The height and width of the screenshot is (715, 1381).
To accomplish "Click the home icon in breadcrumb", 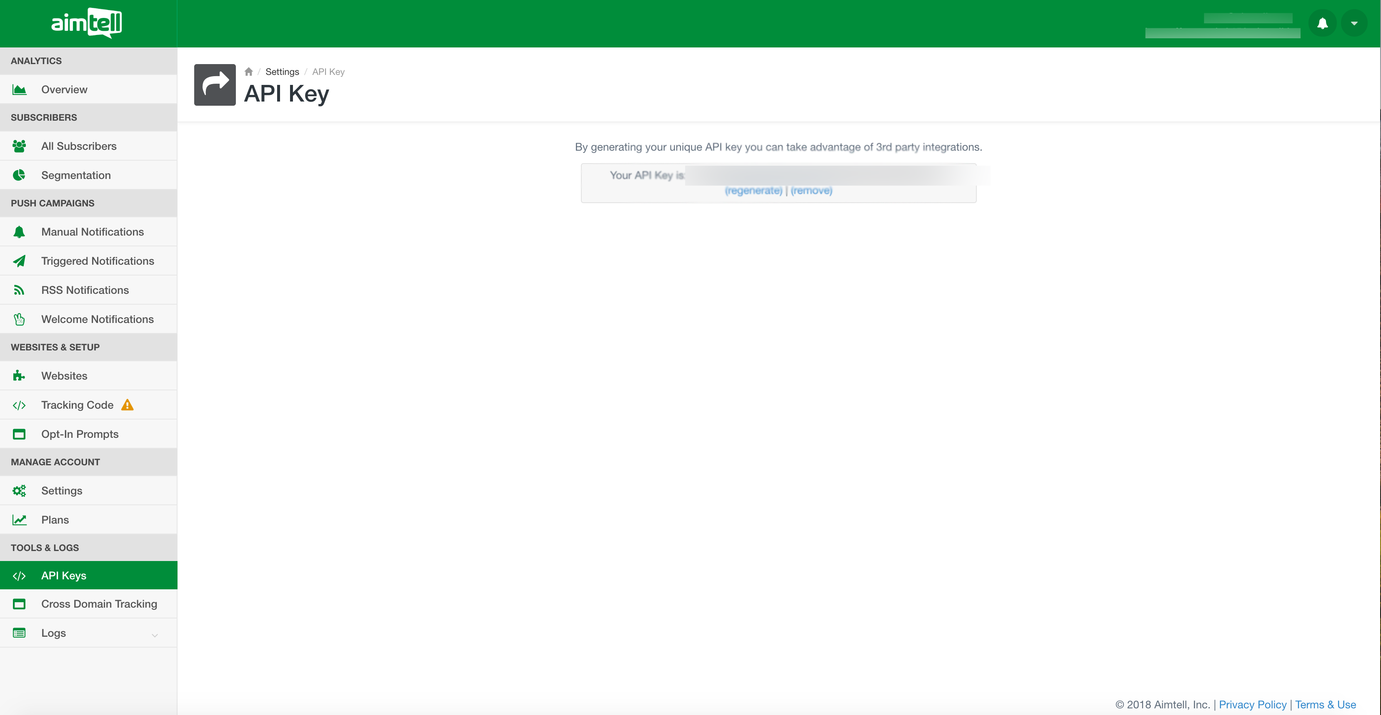I will pyautogui.click(x=248, y=72).
